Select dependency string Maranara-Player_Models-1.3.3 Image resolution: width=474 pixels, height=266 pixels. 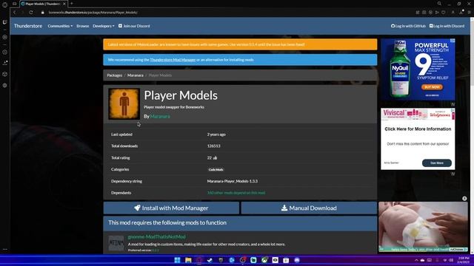point(233,181)
